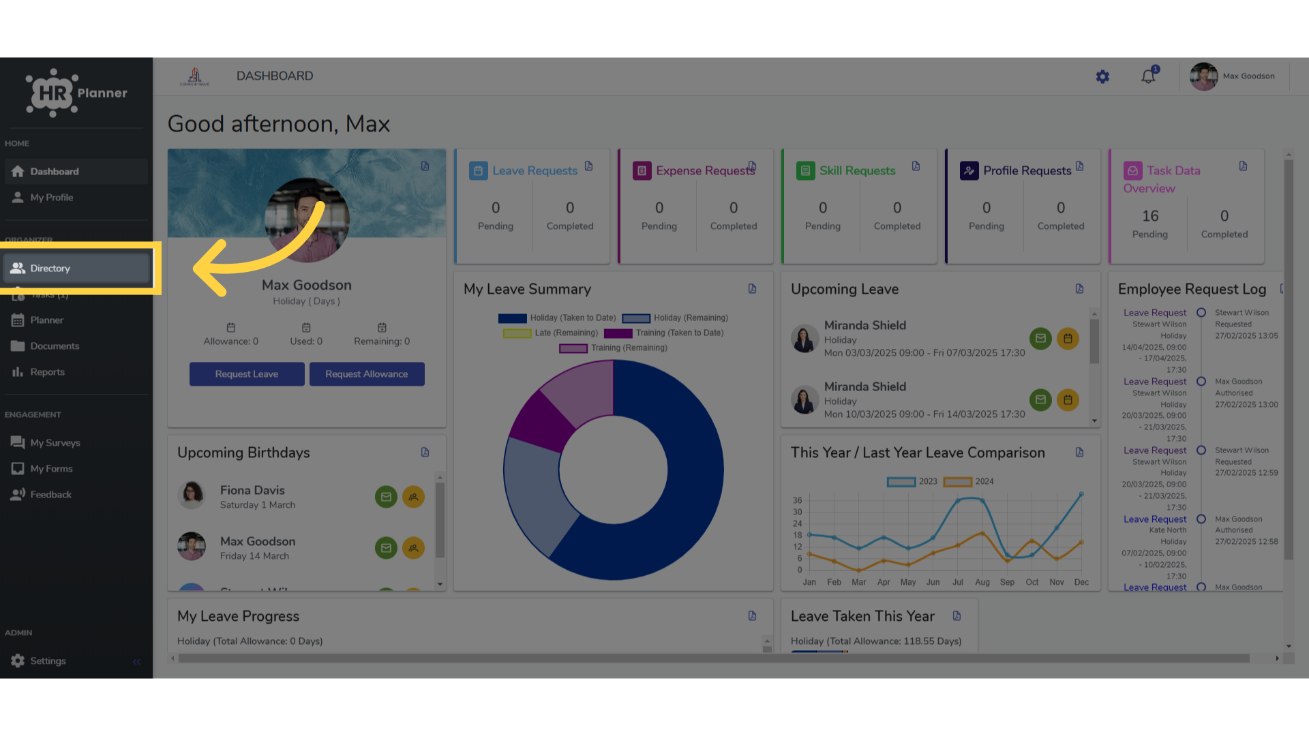Open the notifications bell
The height and width of the screenshot is (736, 1309).
pyautogui.click(x=1149, y=76)
